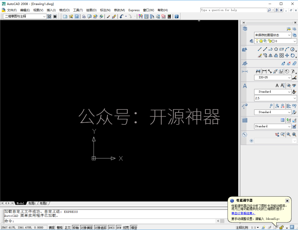The width and height of the screenshot is (298, 230).
Task: Open the QuickCalc calculator icon
Action: click(169, 17)
